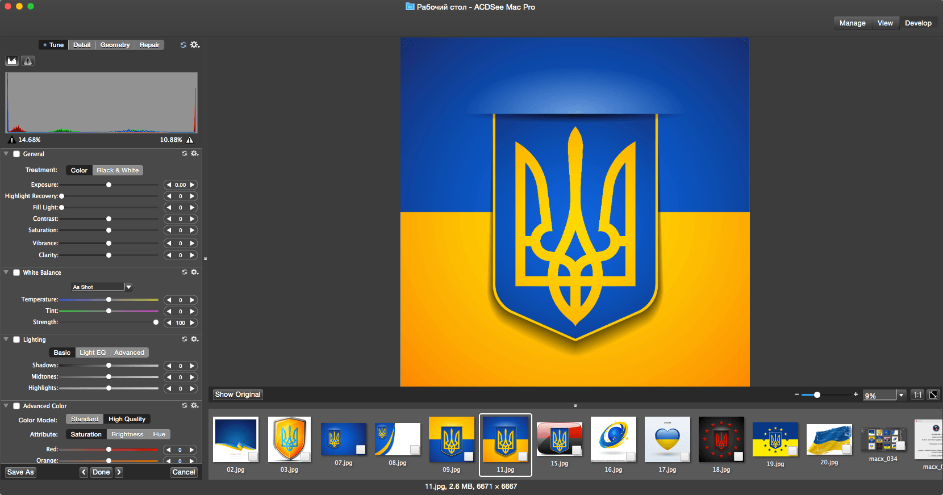Open the Repair tab
Viewport: 943px width, 495px height.
click(x=149, y=45)
